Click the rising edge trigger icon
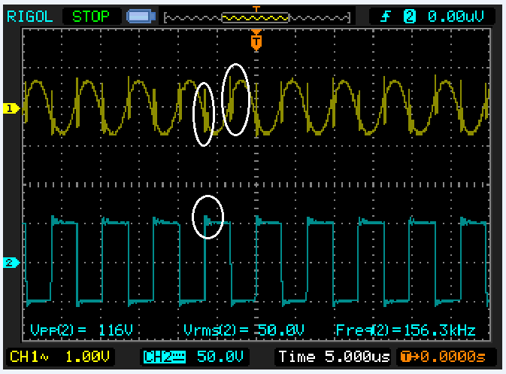 [x=385, y=16]
